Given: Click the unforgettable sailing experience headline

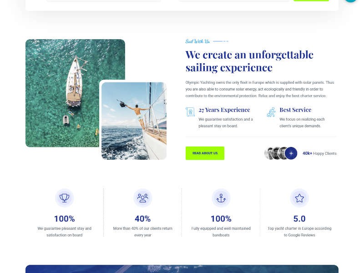Looking at the screenshot, I should [249, 61].
